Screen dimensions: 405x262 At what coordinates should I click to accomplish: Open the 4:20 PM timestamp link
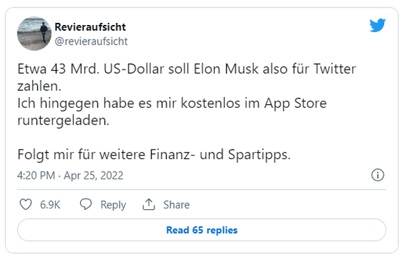pos(36,175)
